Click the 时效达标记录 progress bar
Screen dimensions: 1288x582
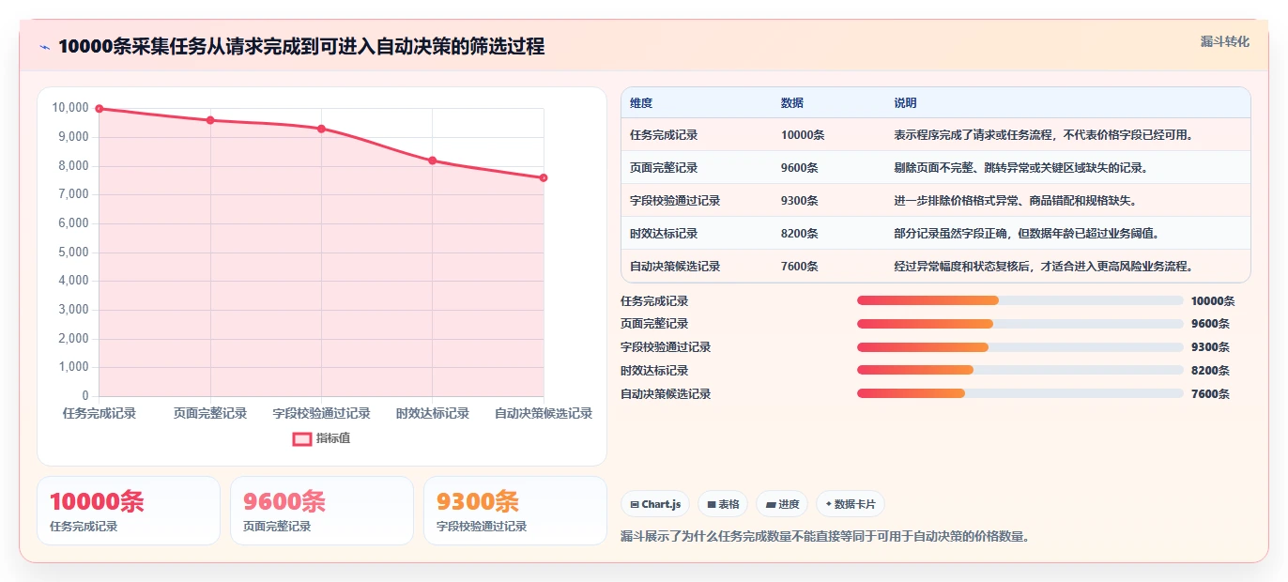[1020, 370]
